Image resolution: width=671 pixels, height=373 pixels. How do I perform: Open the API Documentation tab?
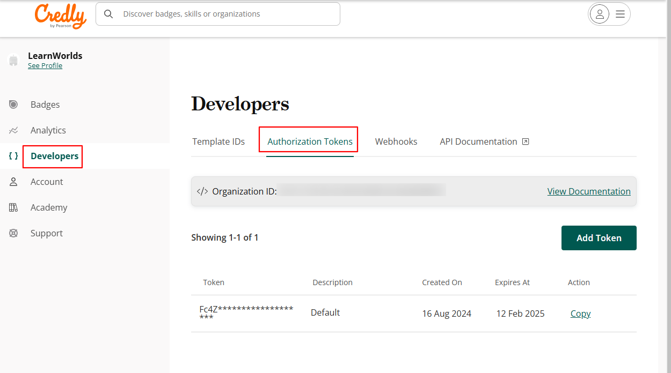484,141
